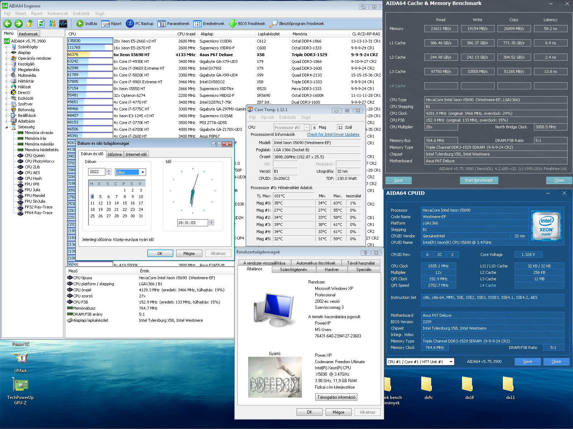Image resolution: width=573 pixels, height=429 pixels.
Task: Click OK in the Dátum és idő dialog
Action: (x=160, y=253)
